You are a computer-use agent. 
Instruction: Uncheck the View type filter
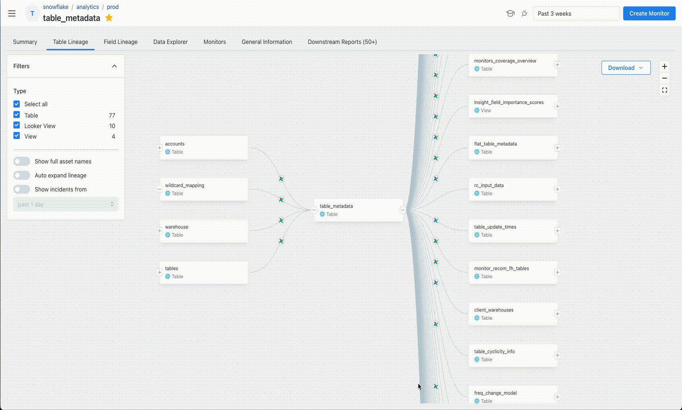click(17, 136)
